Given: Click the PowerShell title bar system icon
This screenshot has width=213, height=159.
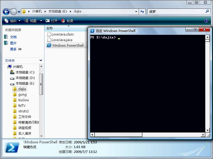Looking at the screenshot, I should click(x=92, y=31).
